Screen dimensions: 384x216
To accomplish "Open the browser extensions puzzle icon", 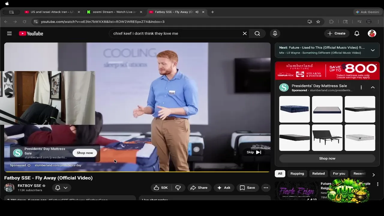I will coord(331,22).
